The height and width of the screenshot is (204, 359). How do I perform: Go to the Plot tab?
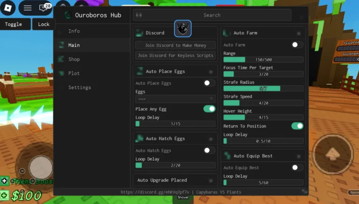pyautogui.click(x=92, y=73)
